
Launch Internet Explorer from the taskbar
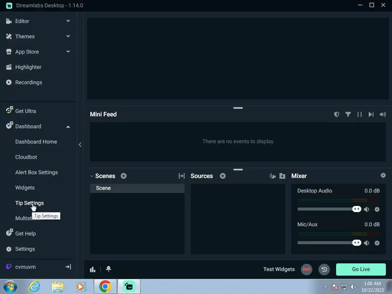tap(34, 286)
